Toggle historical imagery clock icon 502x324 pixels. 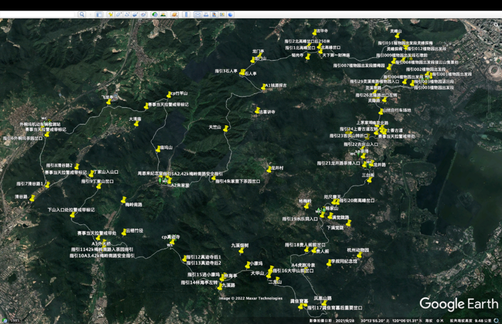(155, 14)
